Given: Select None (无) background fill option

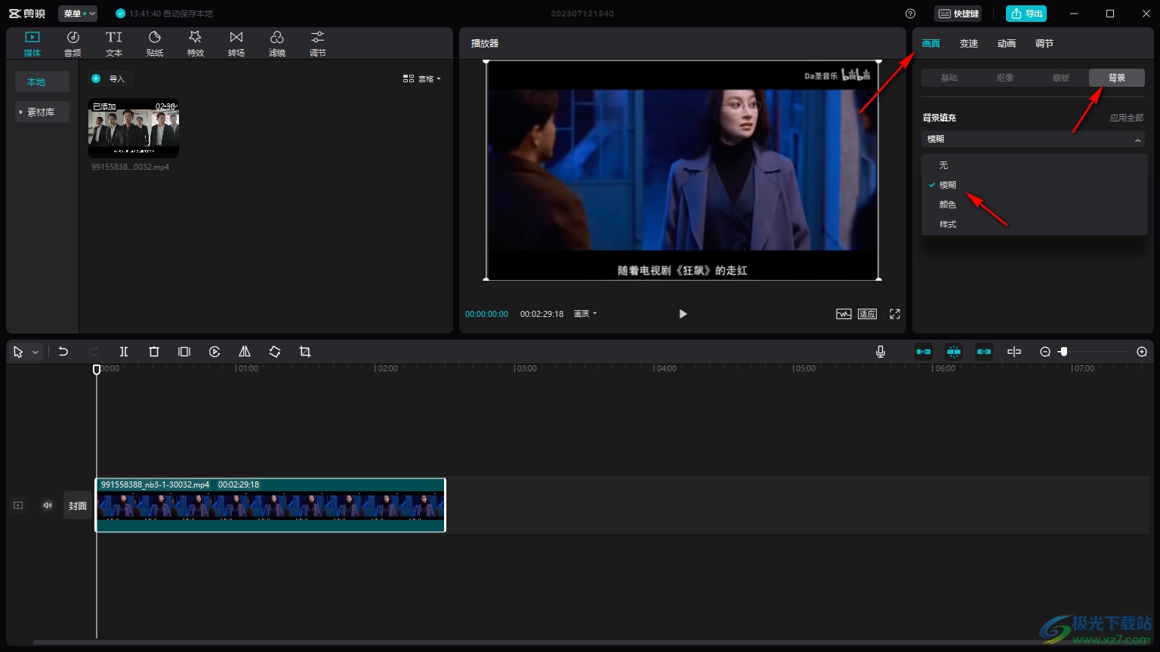Looking at the screenshot, I should 1034,165.
